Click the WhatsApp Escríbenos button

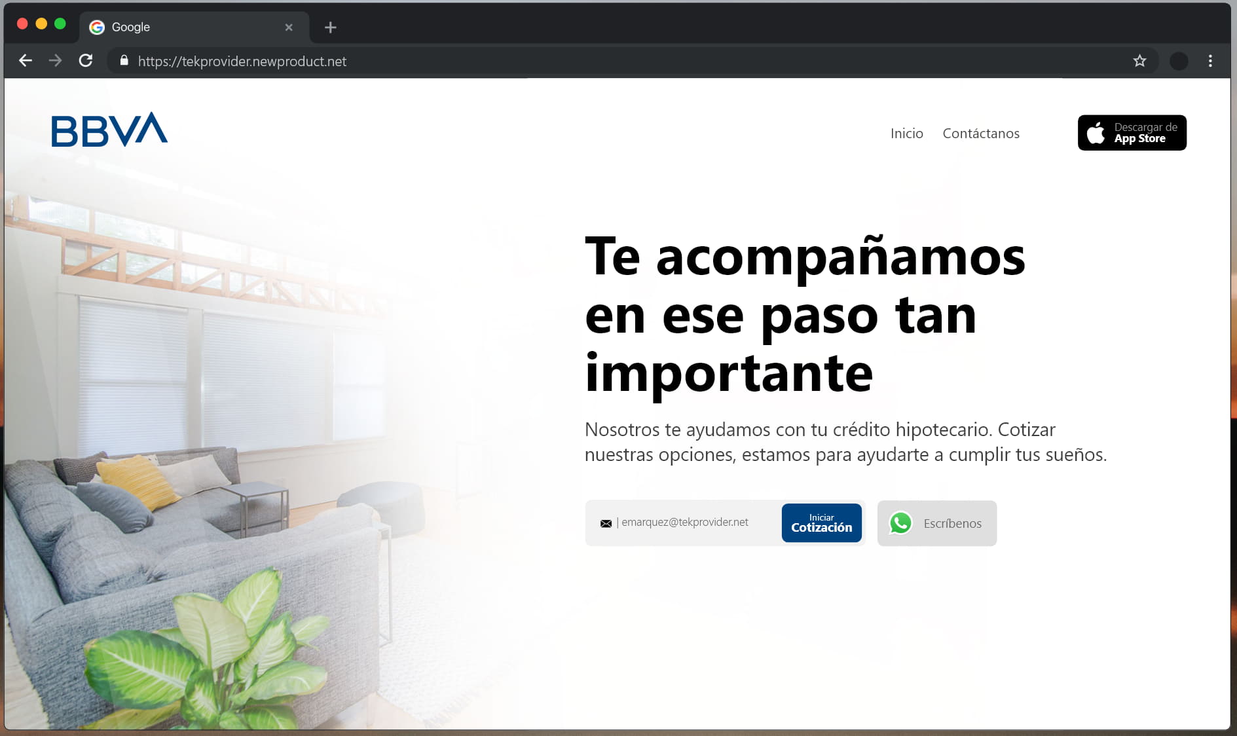click(936, 523)
